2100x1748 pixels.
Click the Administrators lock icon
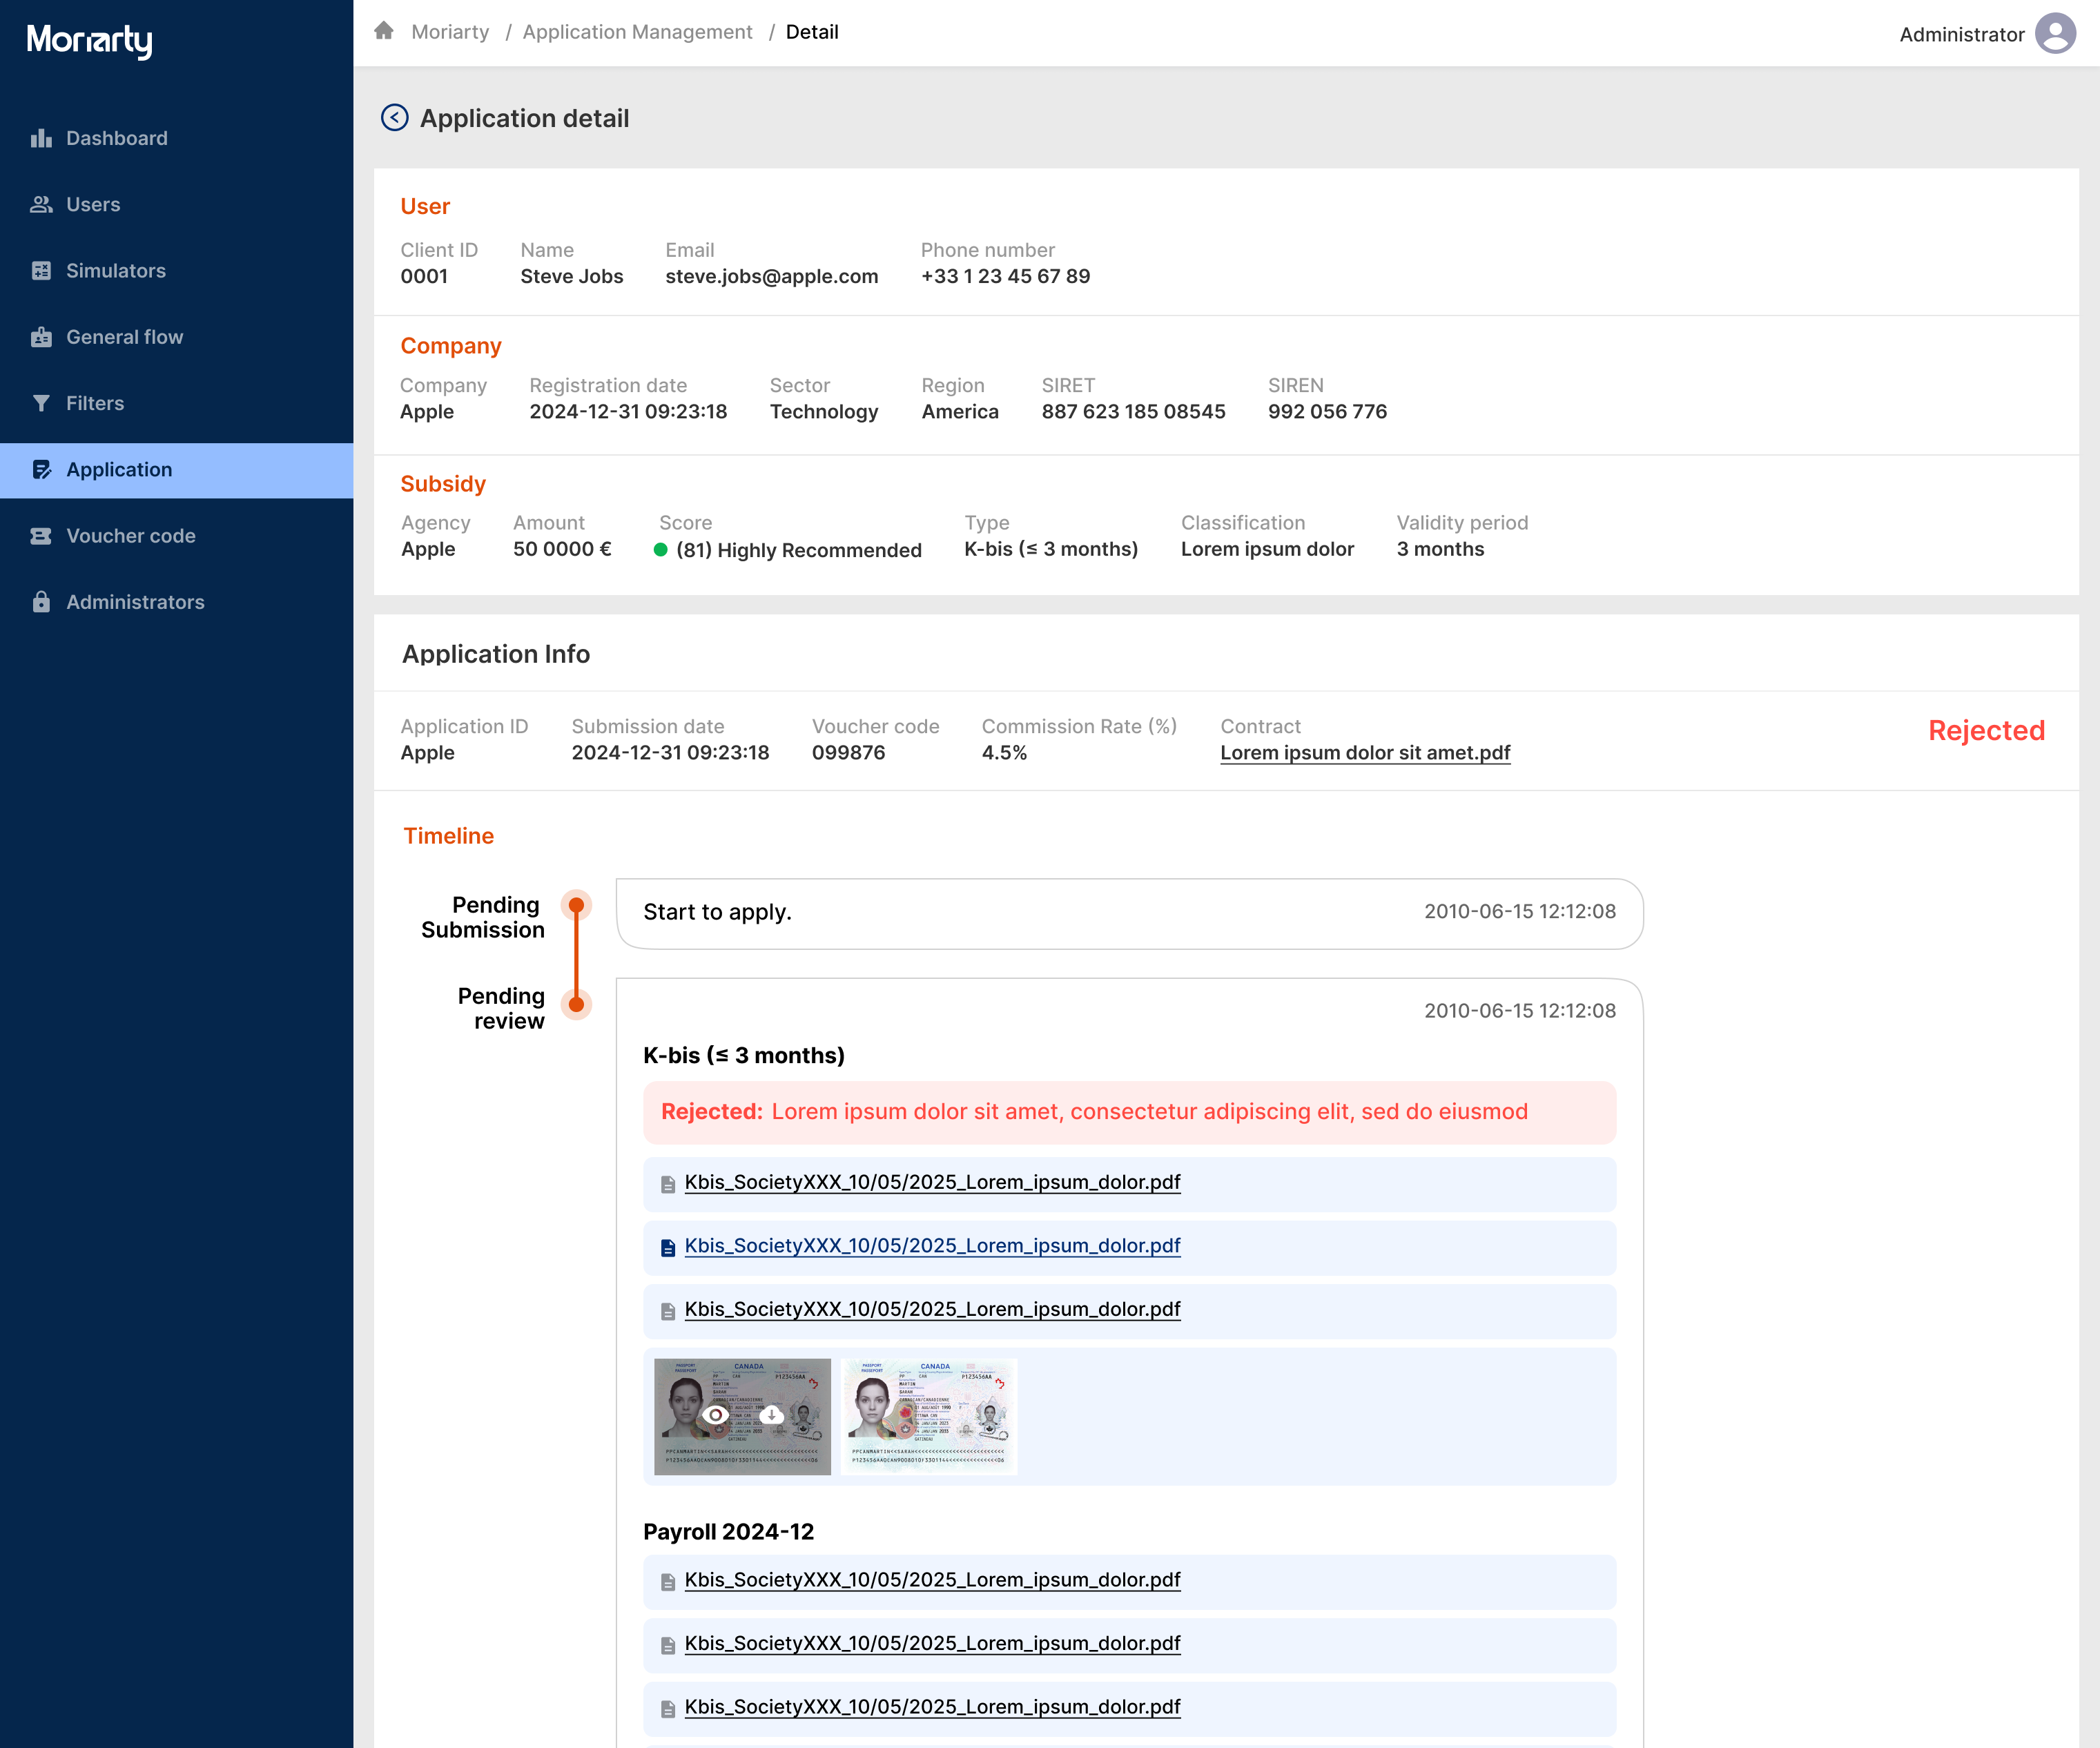[41, 602]
